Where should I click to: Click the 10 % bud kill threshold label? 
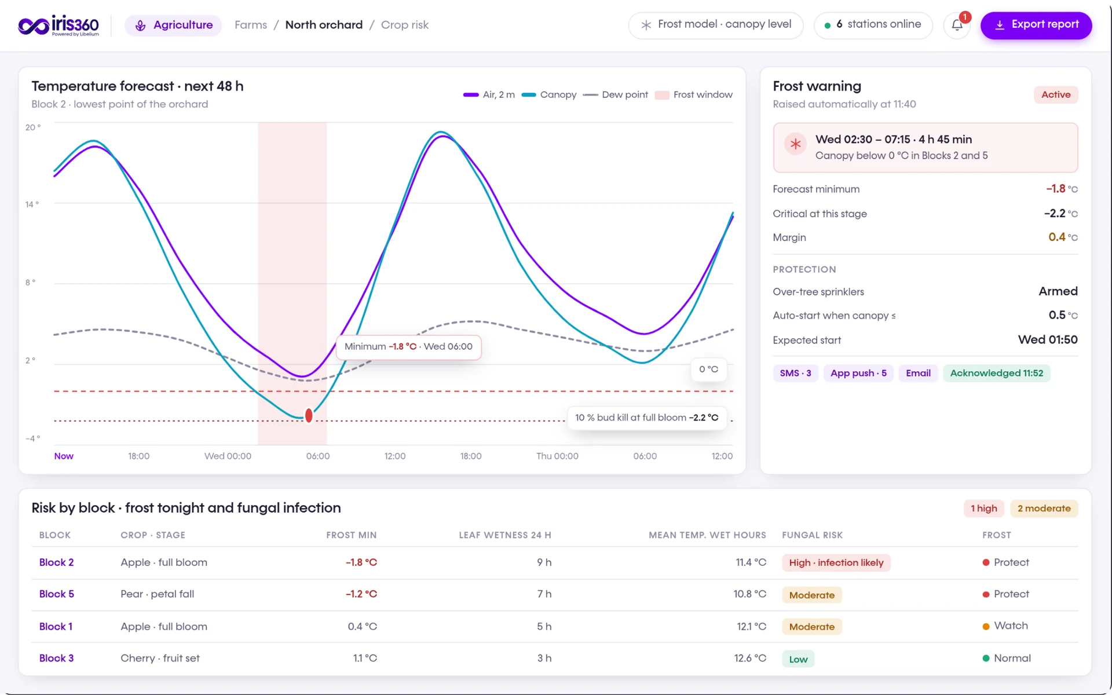pos(646,418)
